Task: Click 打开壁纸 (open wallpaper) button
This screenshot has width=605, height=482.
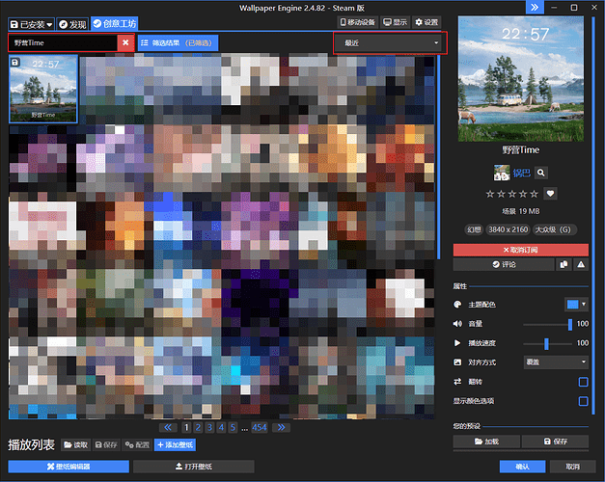Action: coord(194,467)
